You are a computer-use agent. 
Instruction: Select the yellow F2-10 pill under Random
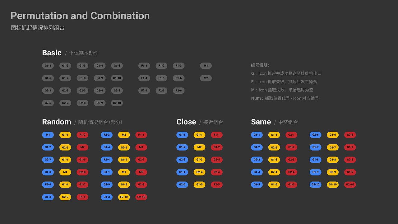(x=124, y=197)
